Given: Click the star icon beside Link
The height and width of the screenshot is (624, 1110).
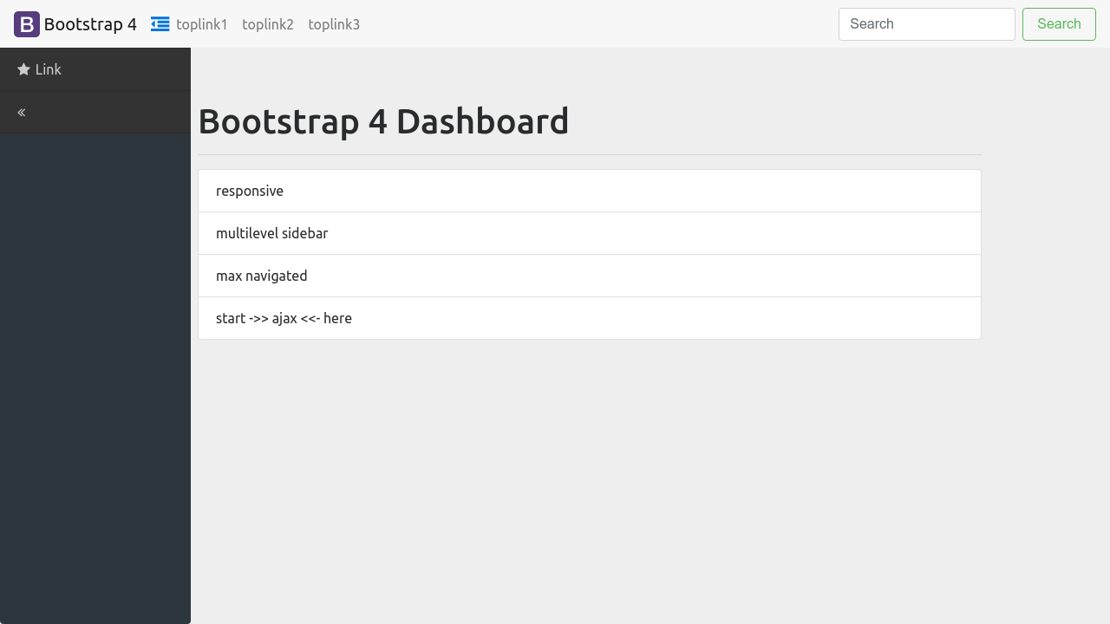Looking at the screenshot, I should click(x=23, y=69).
